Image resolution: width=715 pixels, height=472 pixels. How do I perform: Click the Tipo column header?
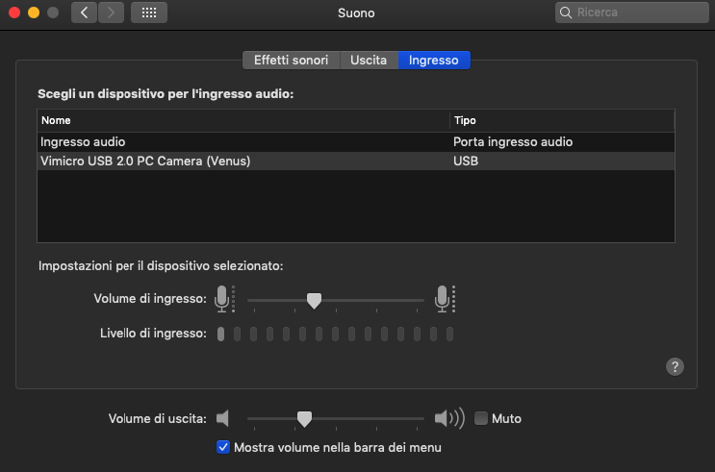562,120
